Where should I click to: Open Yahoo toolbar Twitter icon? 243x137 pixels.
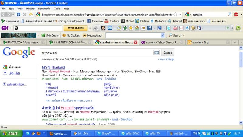169,28
